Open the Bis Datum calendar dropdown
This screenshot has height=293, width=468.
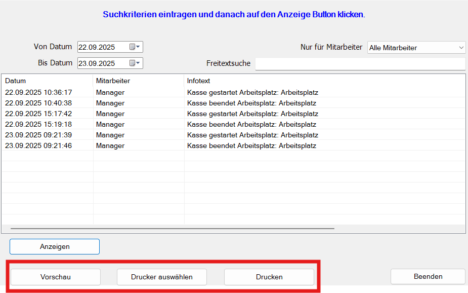click(x=135, y=63)
